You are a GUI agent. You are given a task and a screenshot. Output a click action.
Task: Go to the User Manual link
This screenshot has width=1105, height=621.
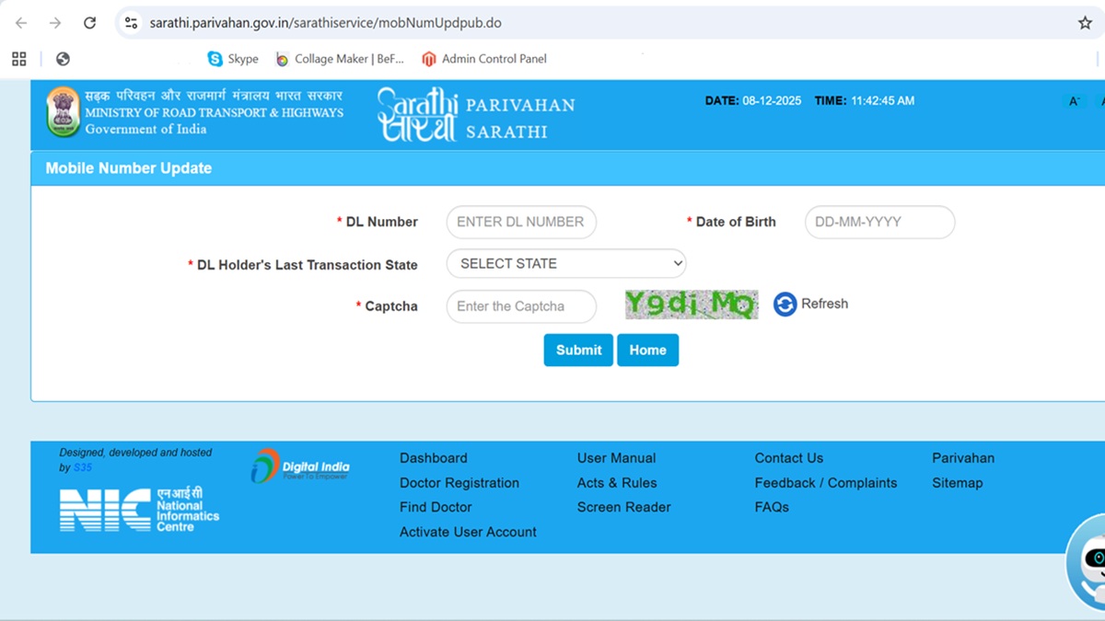point(616,458)
